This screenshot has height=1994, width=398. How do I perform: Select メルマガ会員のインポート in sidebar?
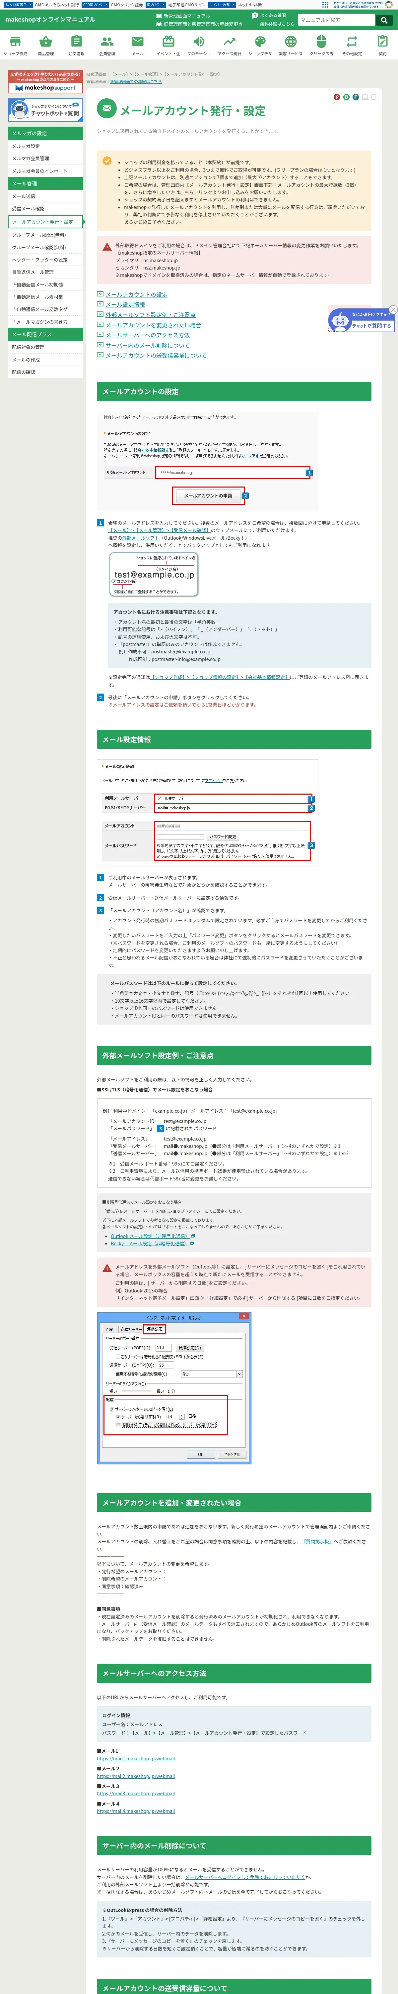(x=45, y=171)
